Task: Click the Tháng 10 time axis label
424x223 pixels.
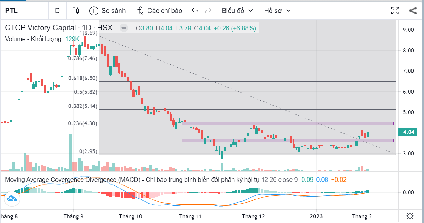Action: pos(131,216)
